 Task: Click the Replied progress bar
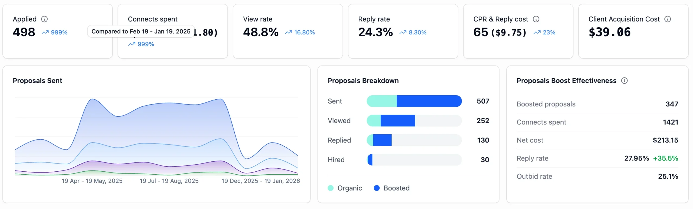[x=414, y=140]
